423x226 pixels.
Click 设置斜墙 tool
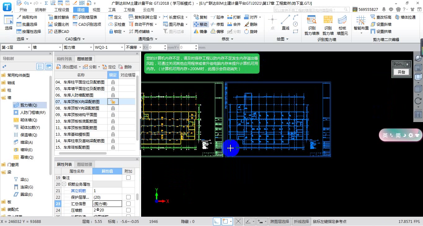click(381, 24)
